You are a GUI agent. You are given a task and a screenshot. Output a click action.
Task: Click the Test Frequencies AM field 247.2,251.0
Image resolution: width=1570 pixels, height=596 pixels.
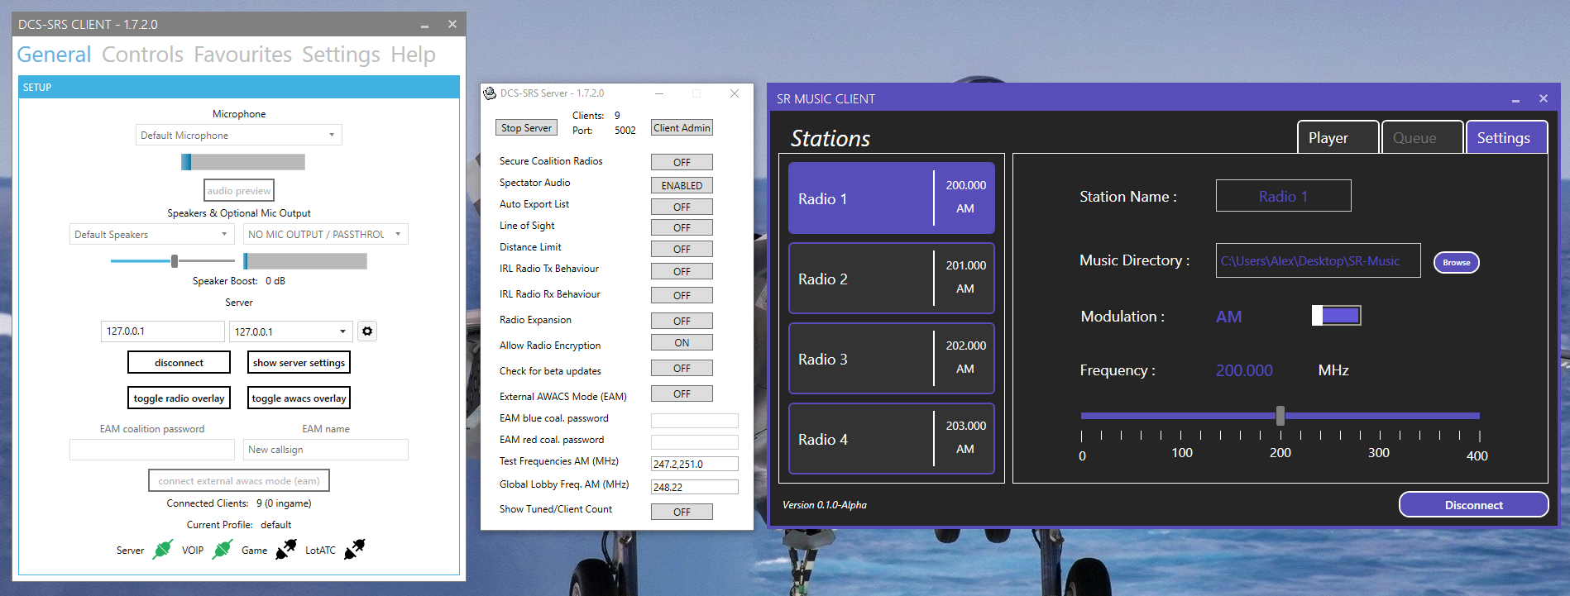(x=694, y=464)
